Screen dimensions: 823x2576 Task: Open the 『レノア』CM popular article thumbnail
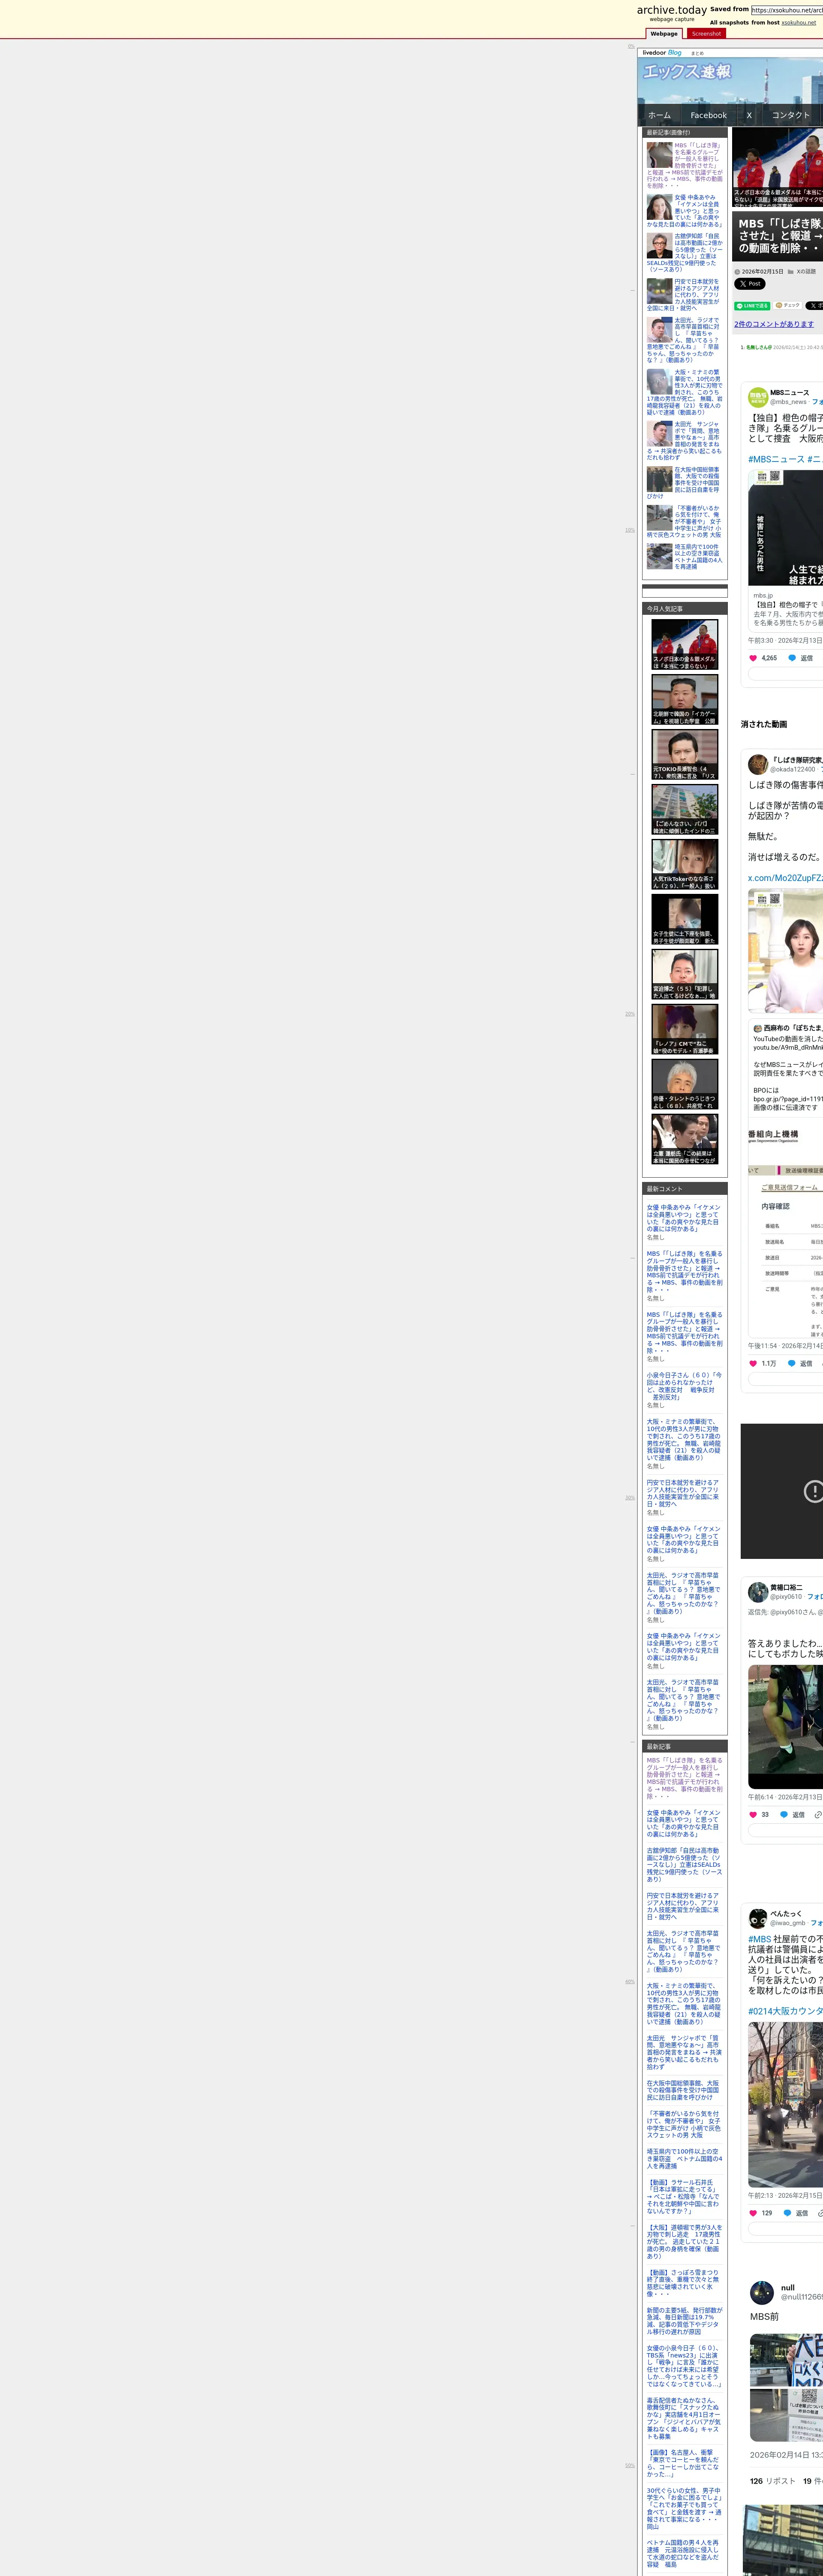click(x=684, y=1029)
